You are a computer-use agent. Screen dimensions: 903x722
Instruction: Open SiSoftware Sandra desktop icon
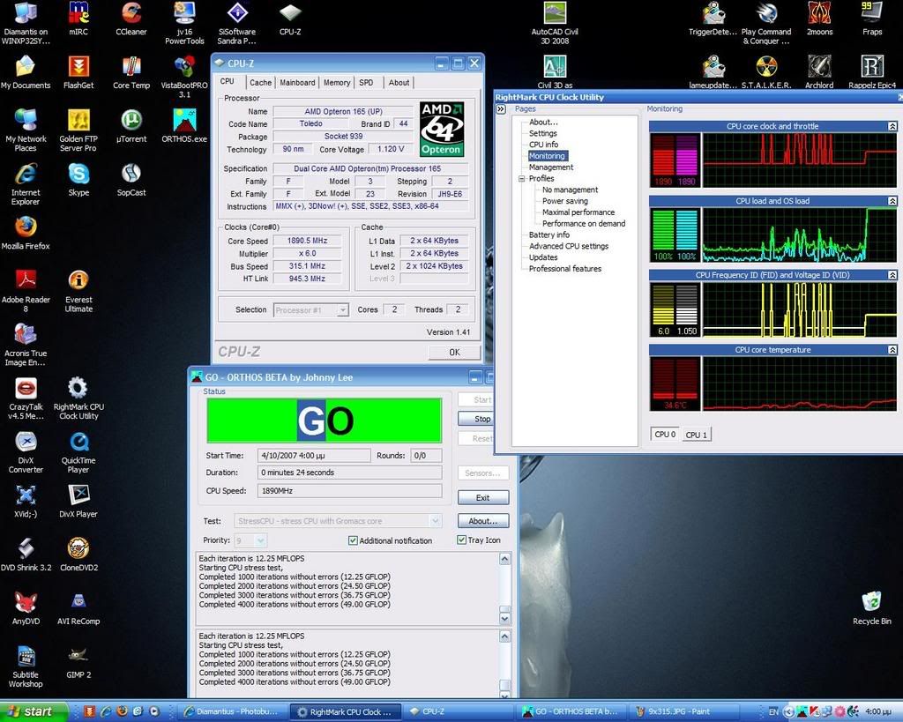(236, 23)
